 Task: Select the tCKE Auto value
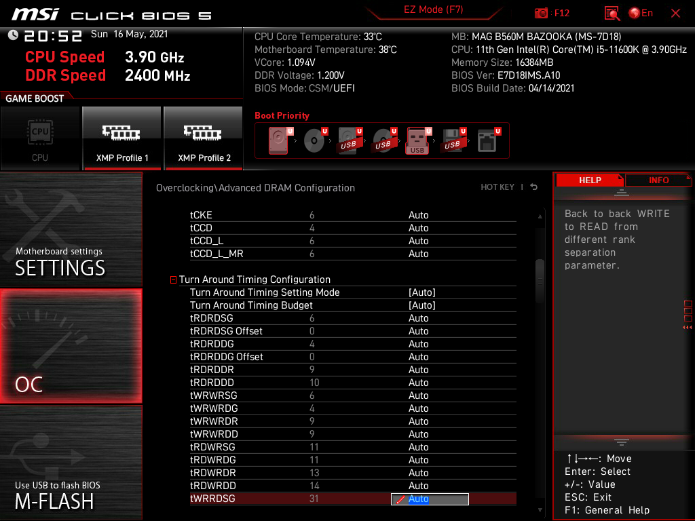[418, 215]
